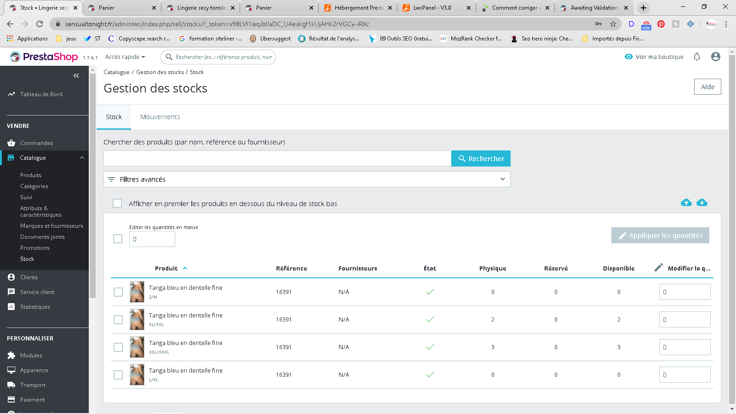Click the export stock cloud-download icon
The image size is (736, 414).
702,203
